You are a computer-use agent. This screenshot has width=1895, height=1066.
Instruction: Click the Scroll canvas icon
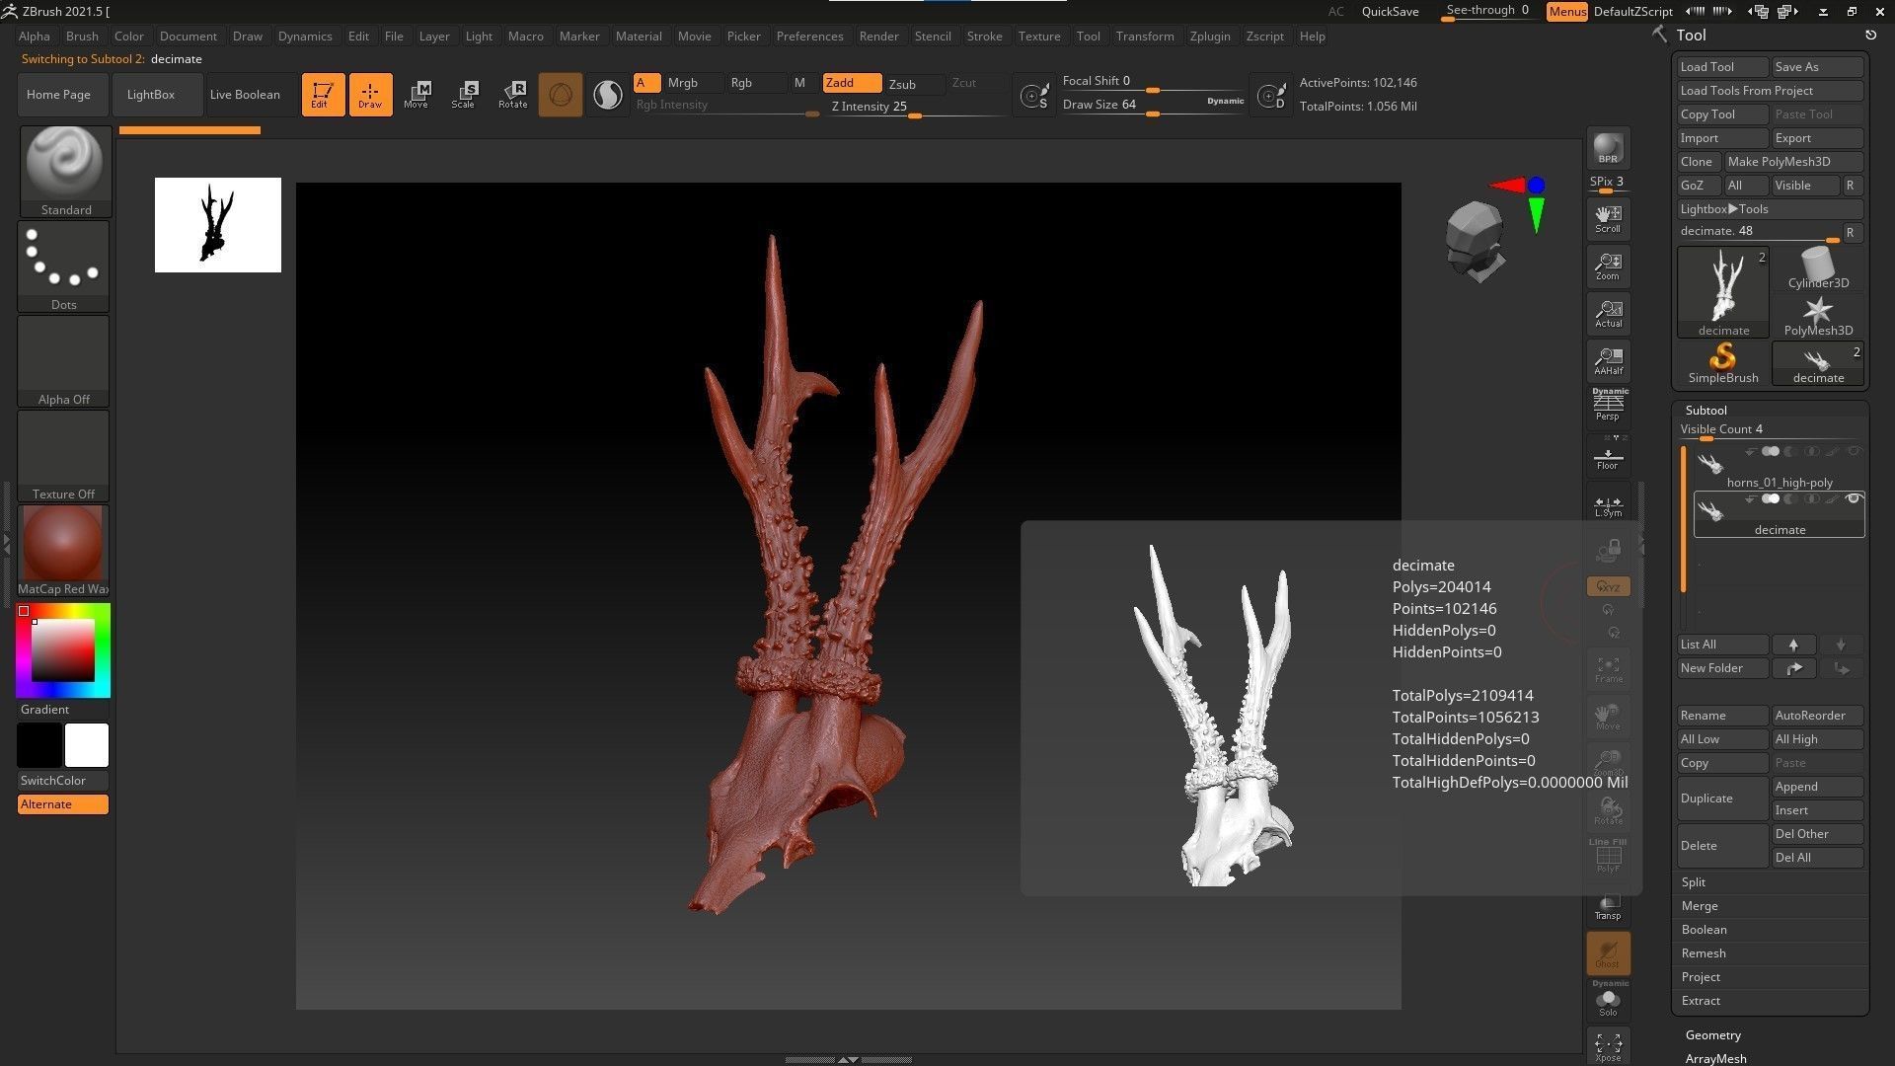pyautogui.click(x=1608, y=218)
